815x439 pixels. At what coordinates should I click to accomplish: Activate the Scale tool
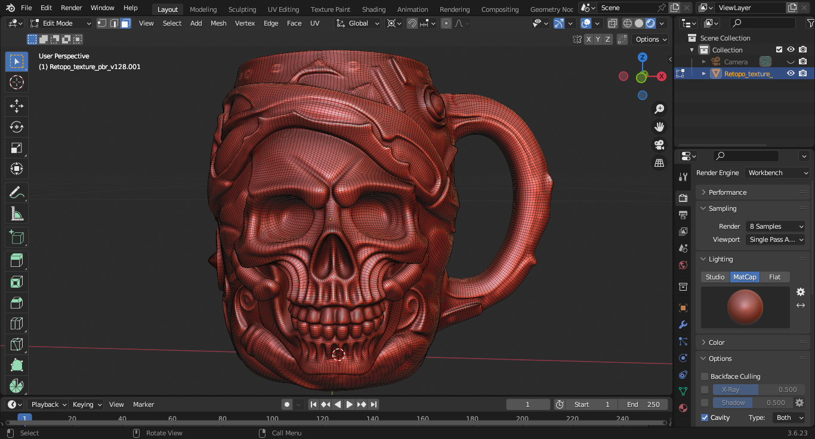17,148
